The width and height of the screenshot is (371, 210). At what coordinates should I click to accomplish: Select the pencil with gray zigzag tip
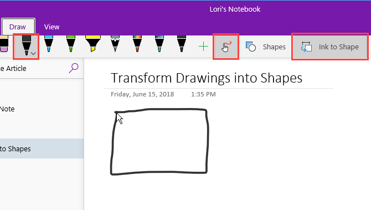(x=115, y=44)
